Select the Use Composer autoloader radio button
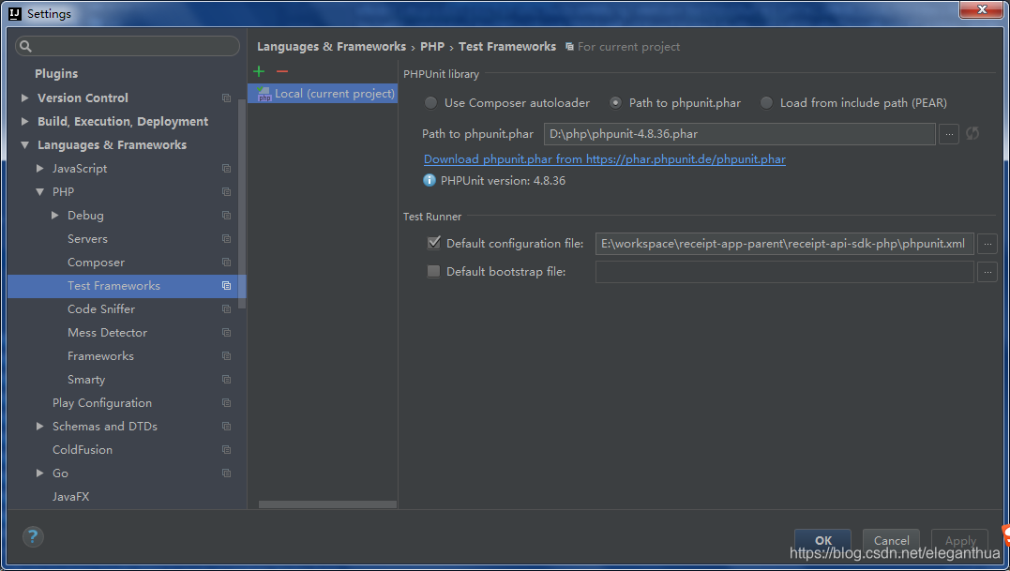This screenshot has height=571, width=1010. [x=430, y=102]
